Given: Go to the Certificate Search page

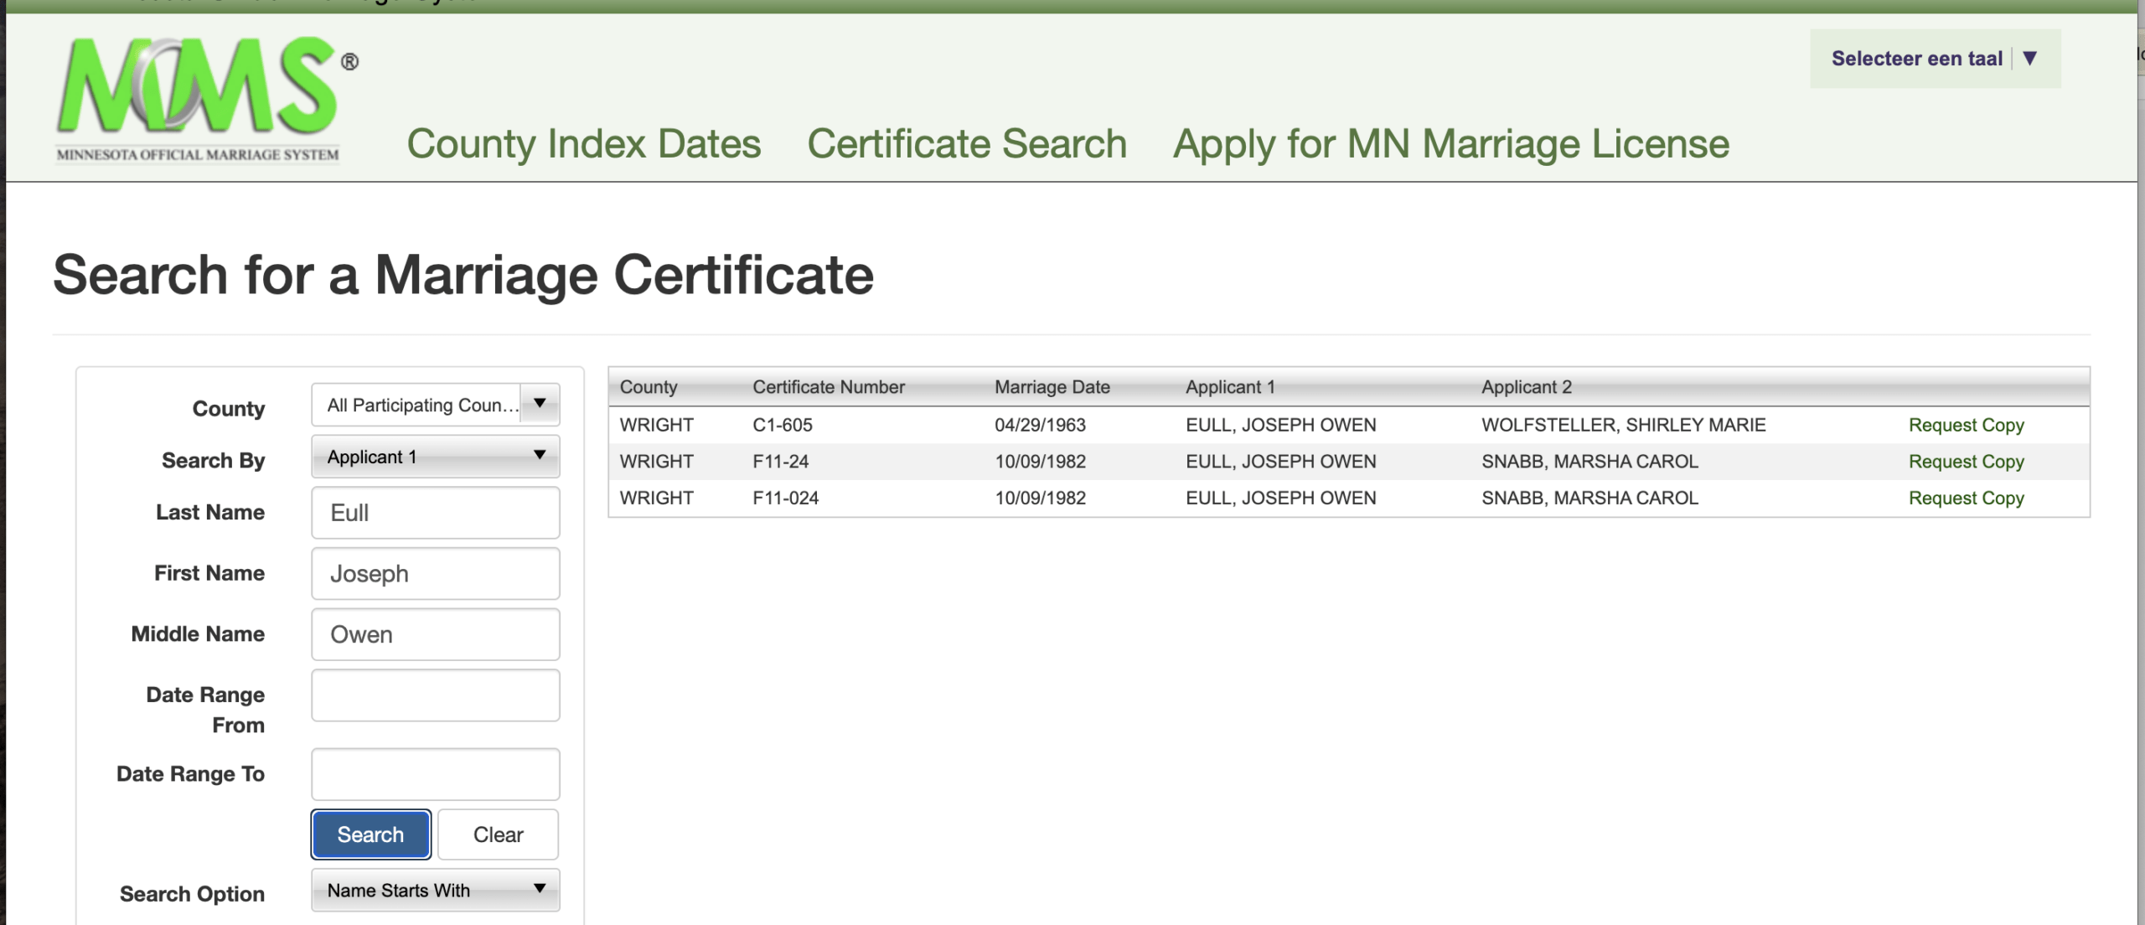Looking at the screenshot, I should pos(966,144).
